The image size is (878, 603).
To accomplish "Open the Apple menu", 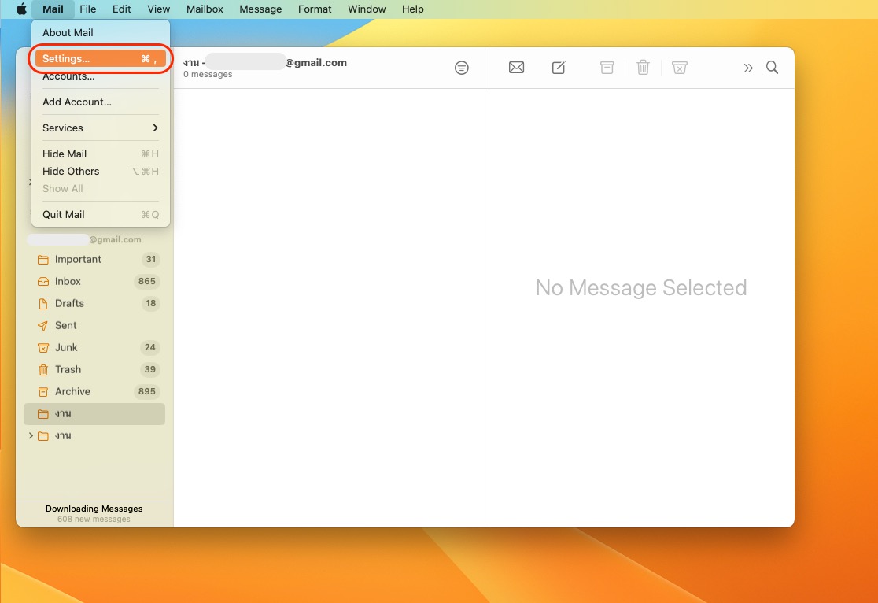I will [21, 9].
